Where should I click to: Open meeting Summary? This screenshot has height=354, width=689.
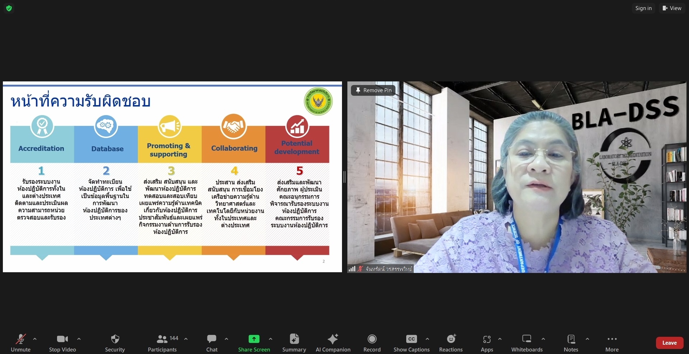coord(294,343)
